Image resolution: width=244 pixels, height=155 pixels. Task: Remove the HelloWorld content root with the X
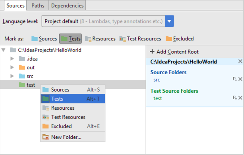(x=240, y=61)
